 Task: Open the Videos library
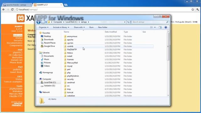coord(47,66)
